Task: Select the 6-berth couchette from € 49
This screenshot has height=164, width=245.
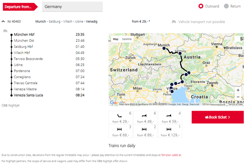Action: [x=145, y=117]
